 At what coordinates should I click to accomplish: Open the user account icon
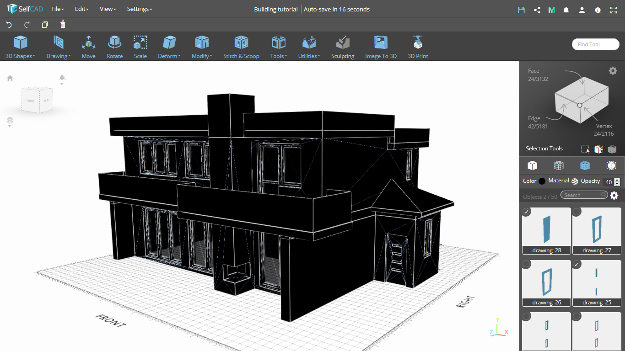coord(582,10)
